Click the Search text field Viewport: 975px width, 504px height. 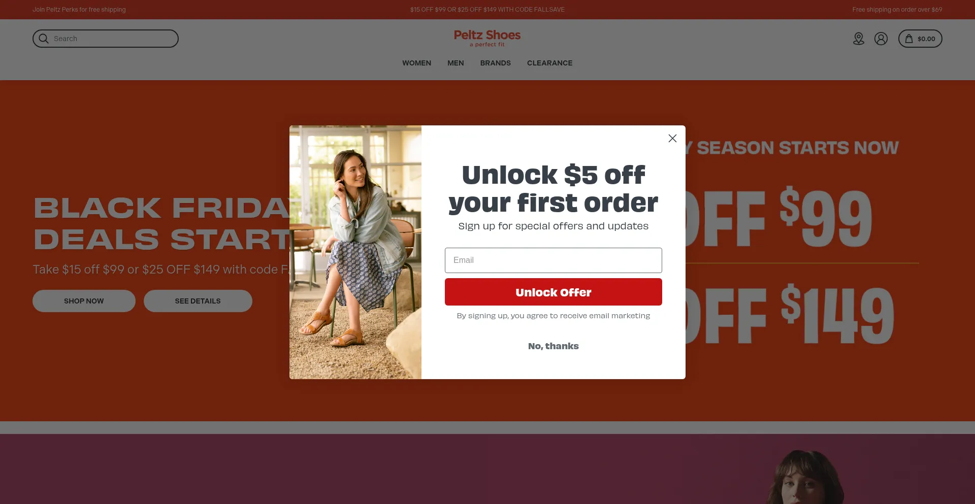[x=106, y=39]
